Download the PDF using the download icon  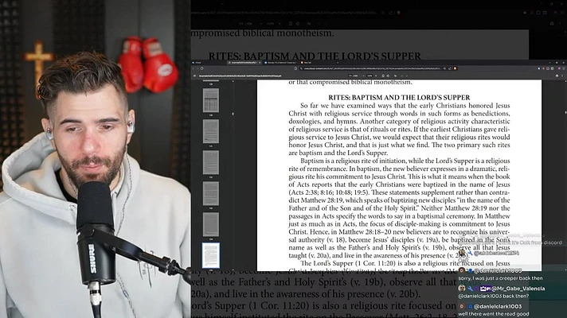pos(557,76)
